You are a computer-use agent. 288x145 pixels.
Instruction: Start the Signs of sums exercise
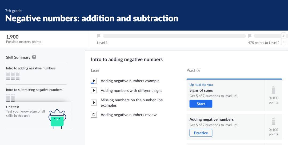(x=201, y=104)
